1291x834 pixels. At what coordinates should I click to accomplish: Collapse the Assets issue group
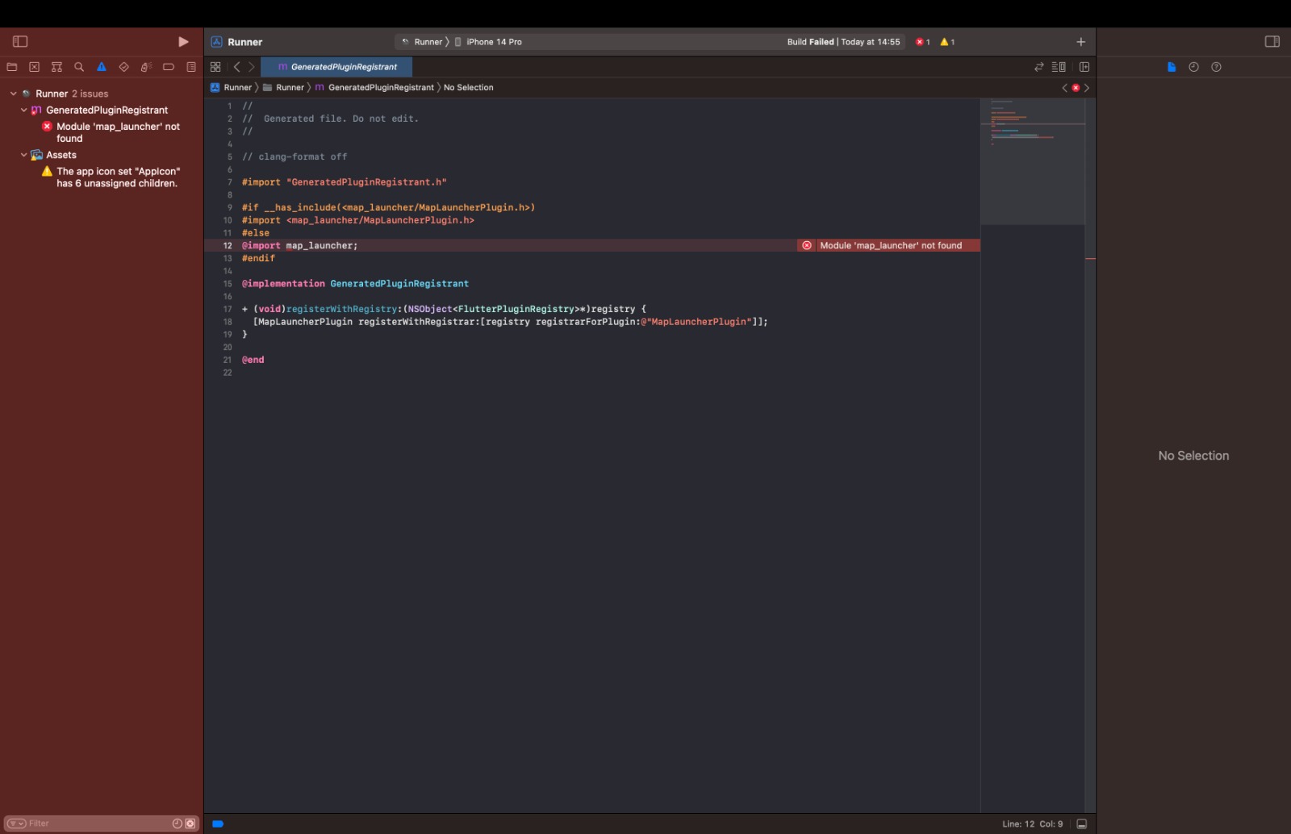click(x=23, y=154)
